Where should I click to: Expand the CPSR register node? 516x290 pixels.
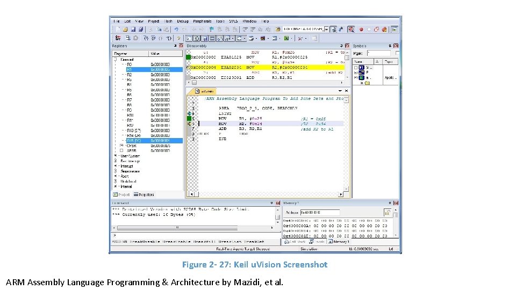point(121,146)
